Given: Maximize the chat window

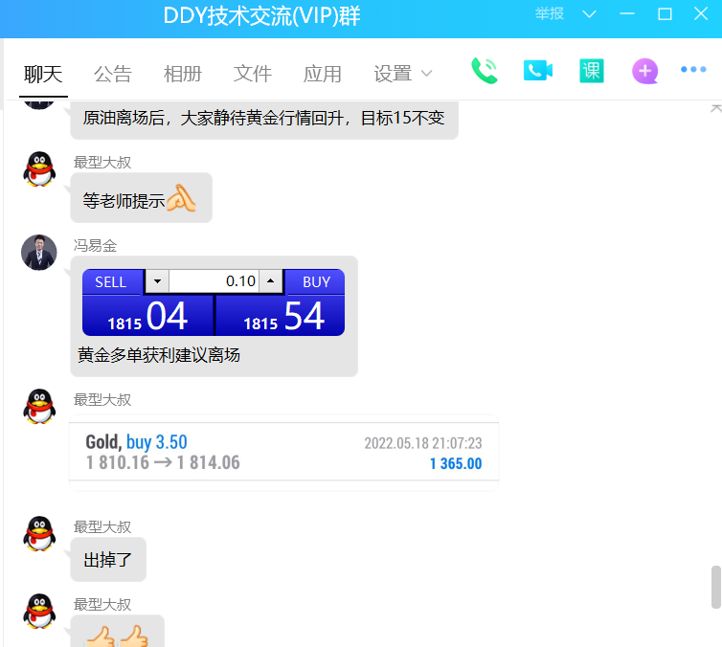Looking at the screenshot, I should pyautogui.click(x=665, y=14).
